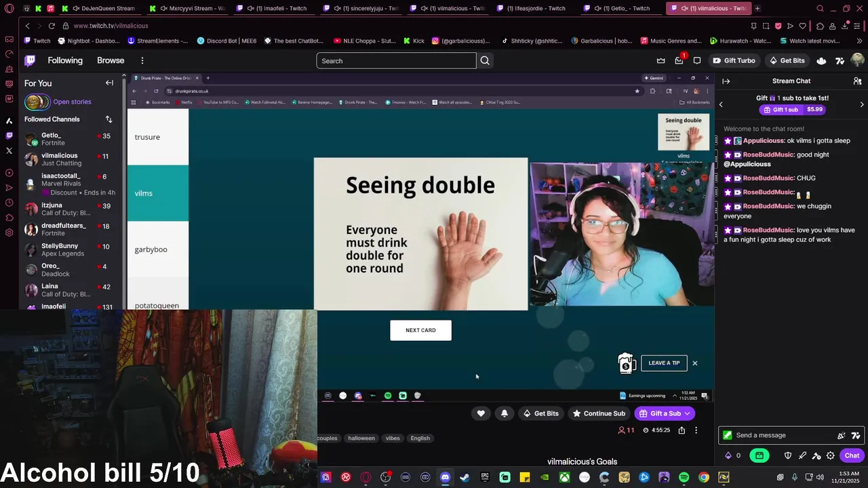Click RoseBuddMusic username in CHUG message
The width and height of the screenshot is (868, 488).
tap(768, 178)
